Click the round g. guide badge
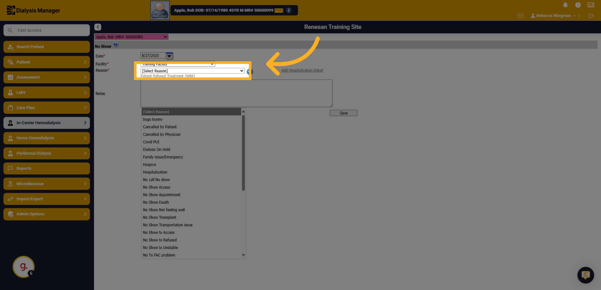The height and width of the screenshot is (290, 601). coord(24,267)
